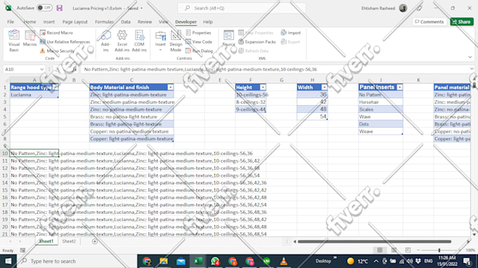Open the Help tab

208,22
